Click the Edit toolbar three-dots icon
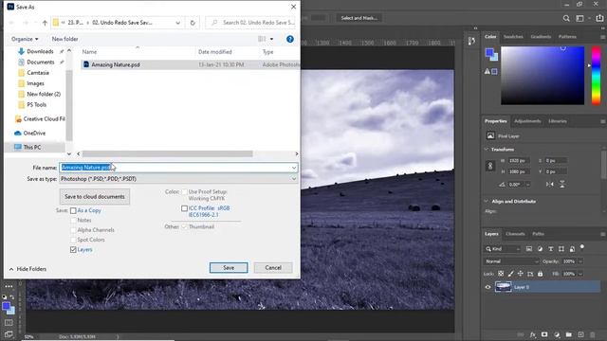 (x=9, y=286)
